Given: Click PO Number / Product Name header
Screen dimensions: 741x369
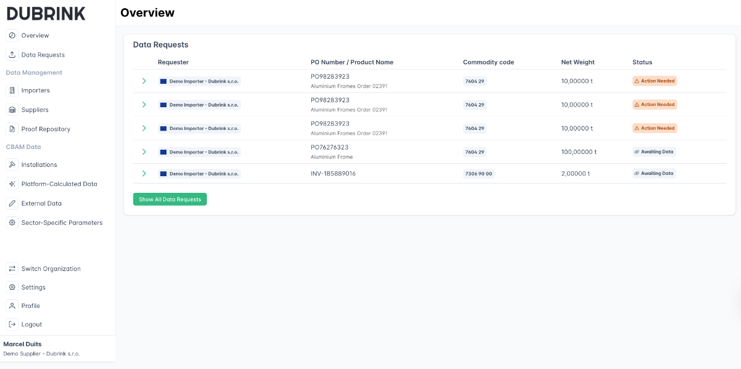Looking at the screenshot, I should click(x=352, y=62).
